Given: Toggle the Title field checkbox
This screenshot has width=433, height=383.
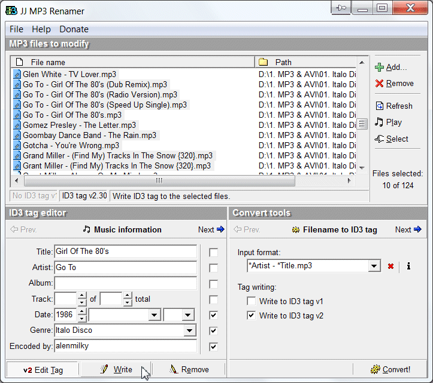Looking at the screenshot, I should (x=213, y=252).
